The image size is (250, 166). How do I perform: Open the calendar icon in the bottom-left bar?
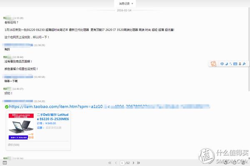(5, 163)
